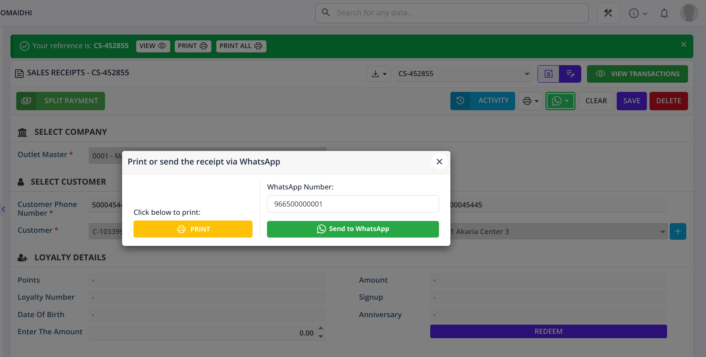Expand the info help dropdown
Image resolution: width=706 pixels, height=357 pixels.
[x=638, y=14]
